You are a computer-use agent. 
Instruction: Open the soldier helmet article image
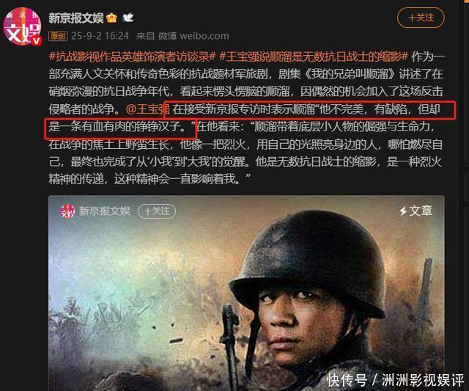pyautogui.click(x=246, y=293)
